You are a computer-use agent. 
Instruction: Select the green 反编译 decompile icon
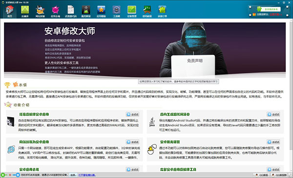coord(25,11)
